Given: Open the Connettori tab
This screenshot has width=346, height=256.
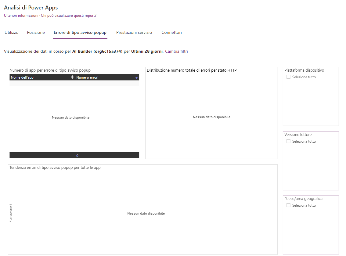Looking at the screenshot, I should (x=171, y=32).
